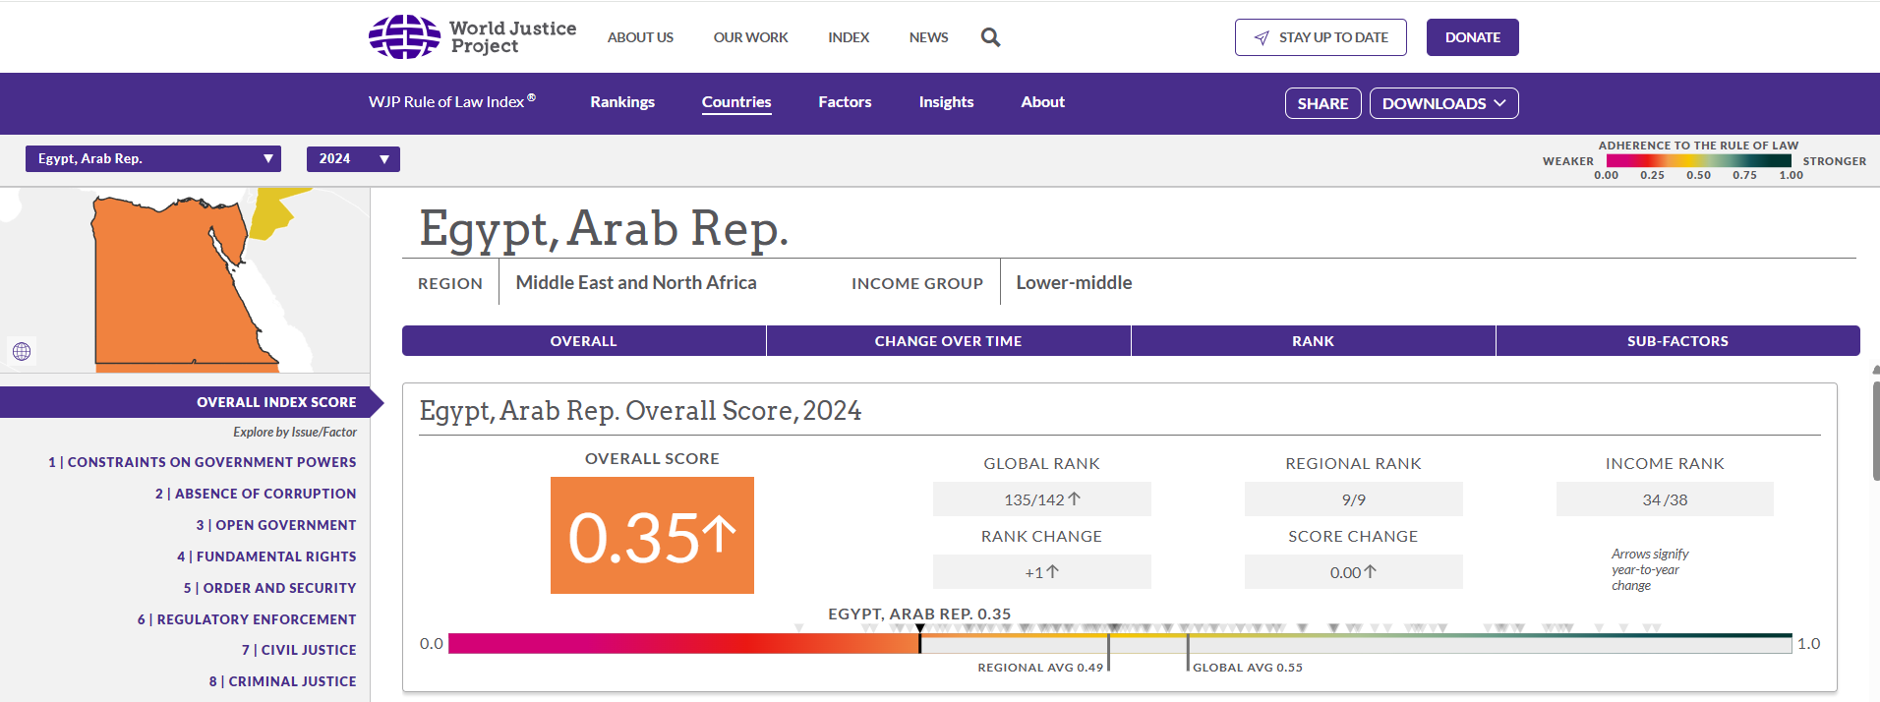
Task: Open Order and Security factor
Action: pos(270,588)
